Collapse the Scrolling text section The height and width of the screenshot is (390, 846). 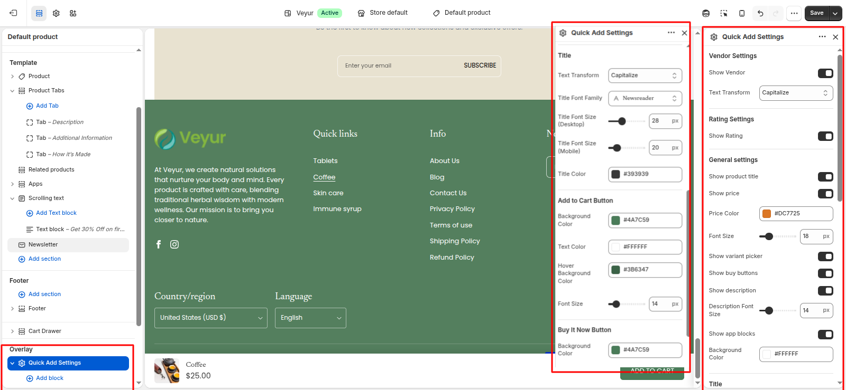(x=12, y=198)
